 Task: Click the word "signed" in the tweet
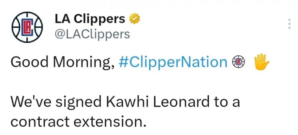(x=79, y=102)
